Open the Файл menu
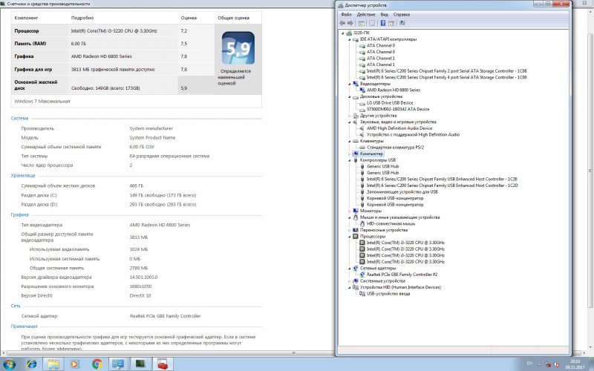 (346, 14)
